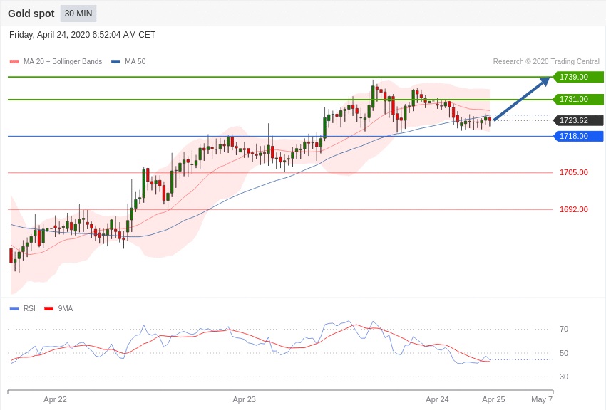Click the Research © 2020 Trading Central credit
Image resolution: width=606 pixels, height=410 pixels.
(546, 61)
